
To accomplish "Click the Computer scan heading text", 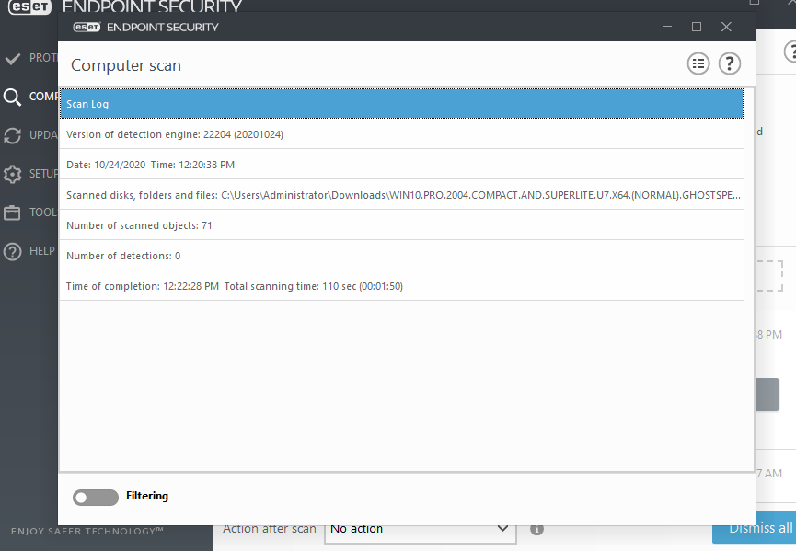I will click(126, 65).
